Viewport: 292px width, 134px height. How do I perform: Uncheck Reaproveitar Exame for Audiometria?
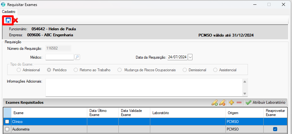(x=275, y=129)
